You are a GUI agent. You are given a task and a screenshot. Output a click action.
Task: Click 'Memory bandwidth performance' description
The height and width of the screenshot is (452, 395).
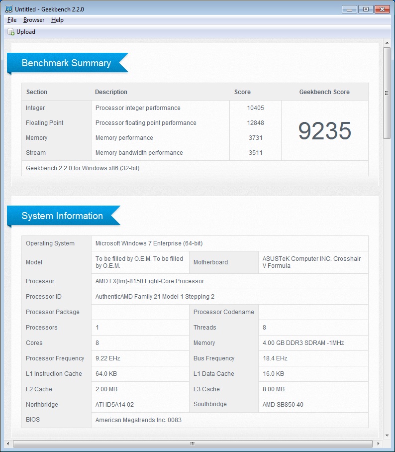(139, 153)
